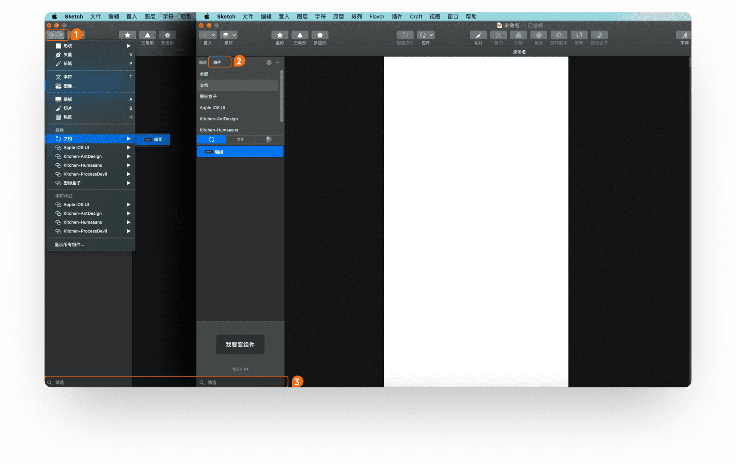
Task: Click the library list vertical scrollbar
Action: click(282, 95)
